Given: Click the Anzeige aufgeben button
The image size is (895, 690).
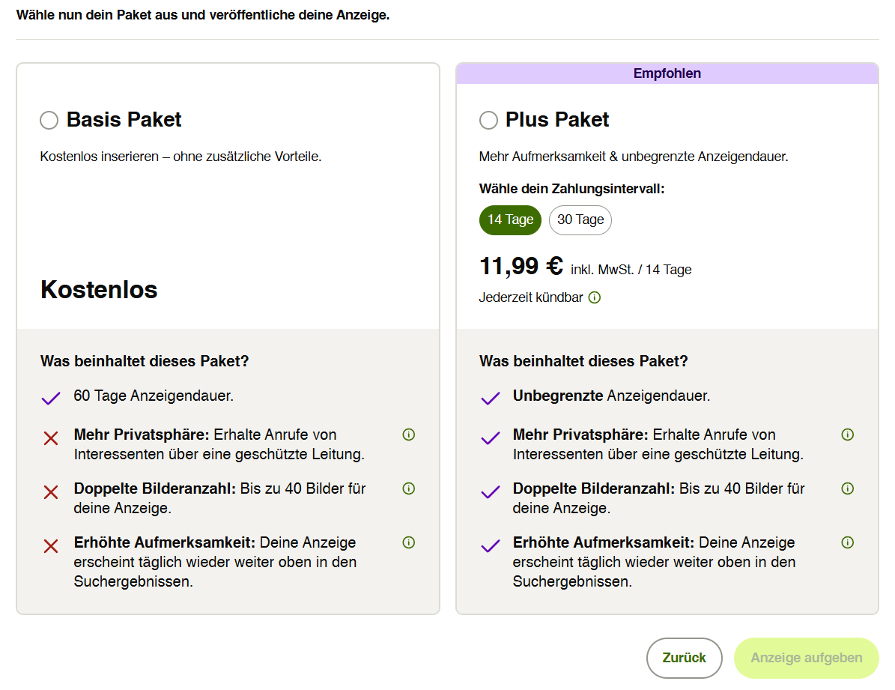Looking at the screenshot, I should click(x=806, y=658).
